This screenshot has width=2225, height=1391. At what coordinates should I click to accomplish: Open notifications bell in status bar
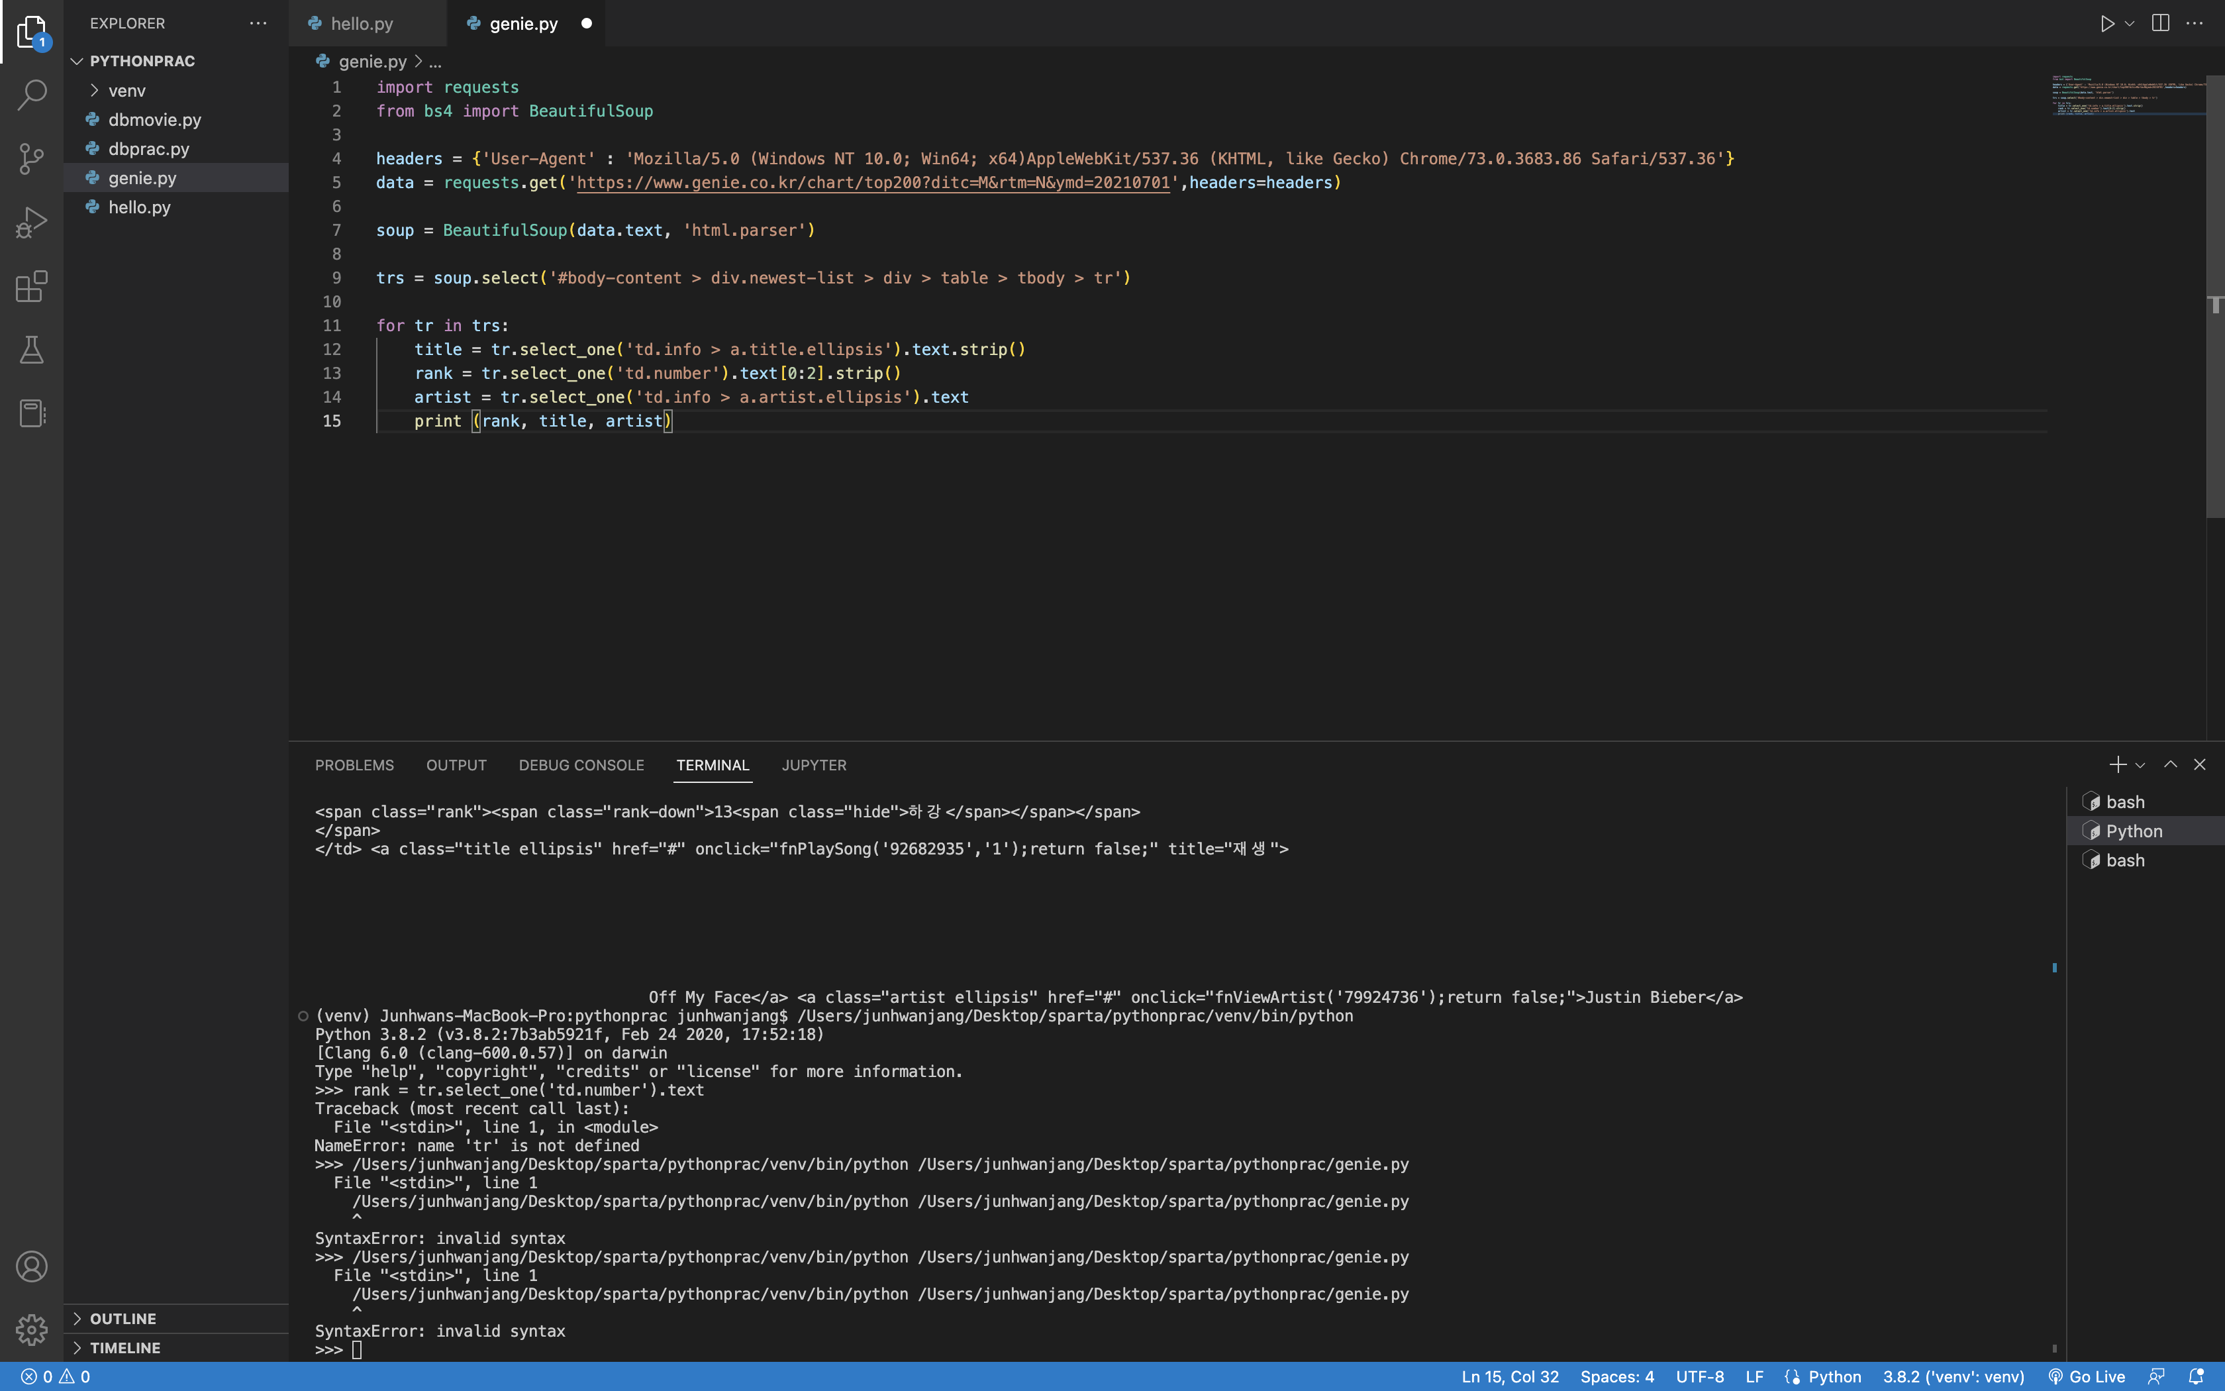click(2197, 1377)
